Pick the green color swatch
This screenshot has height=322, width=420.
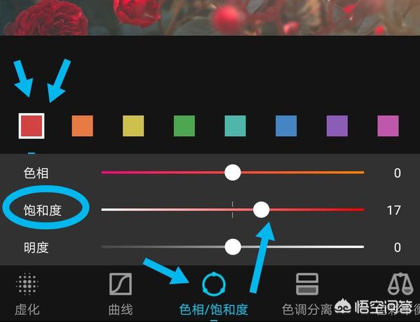point(184,126)
